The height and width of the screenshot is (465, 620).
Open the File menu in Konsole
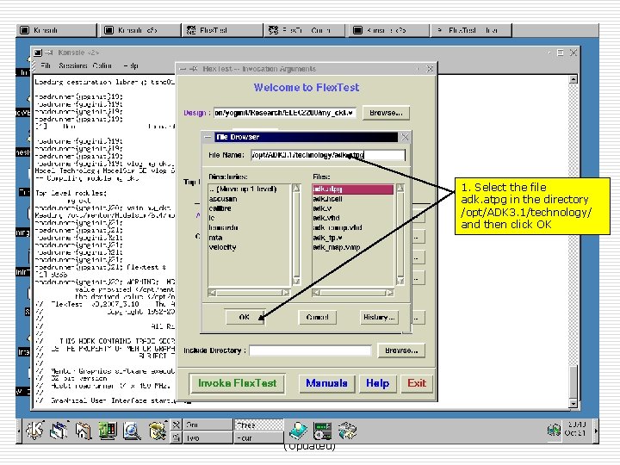(46, 65)
